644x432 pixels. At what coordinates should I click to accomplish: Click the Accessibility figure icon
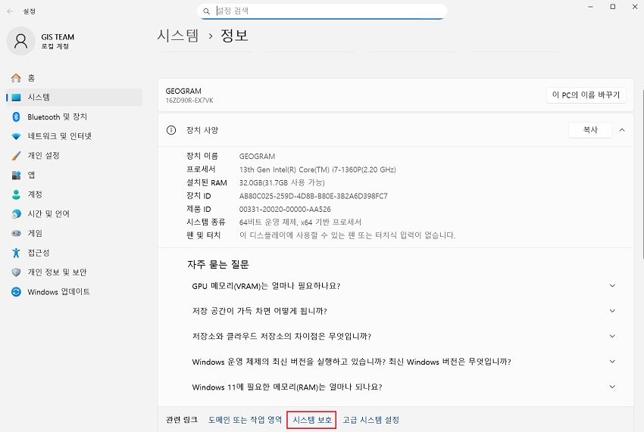[16, 253]
